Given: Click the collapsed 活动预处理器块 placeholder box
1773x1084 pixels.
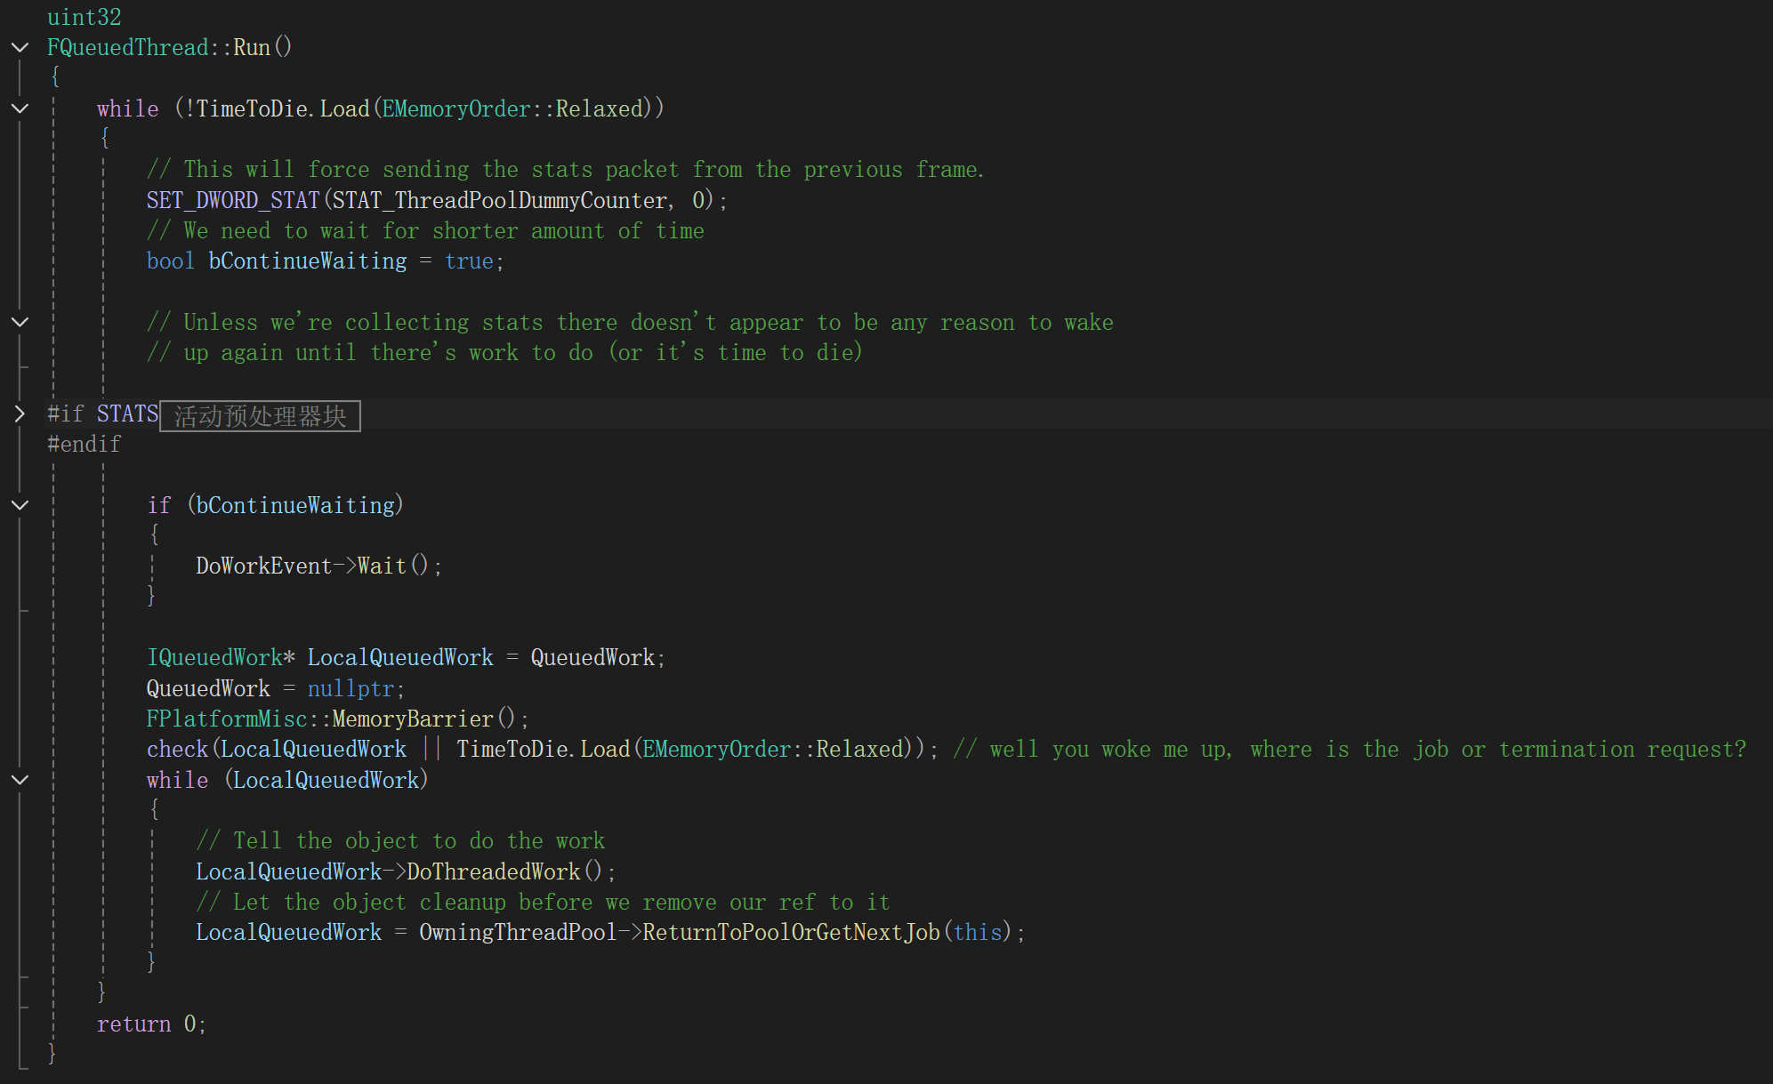Looking at the screenshot, I should (x=260, y=416).
